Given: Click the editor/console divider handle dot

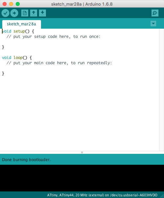Looking at the screenshot, I should tap(82, 153).
